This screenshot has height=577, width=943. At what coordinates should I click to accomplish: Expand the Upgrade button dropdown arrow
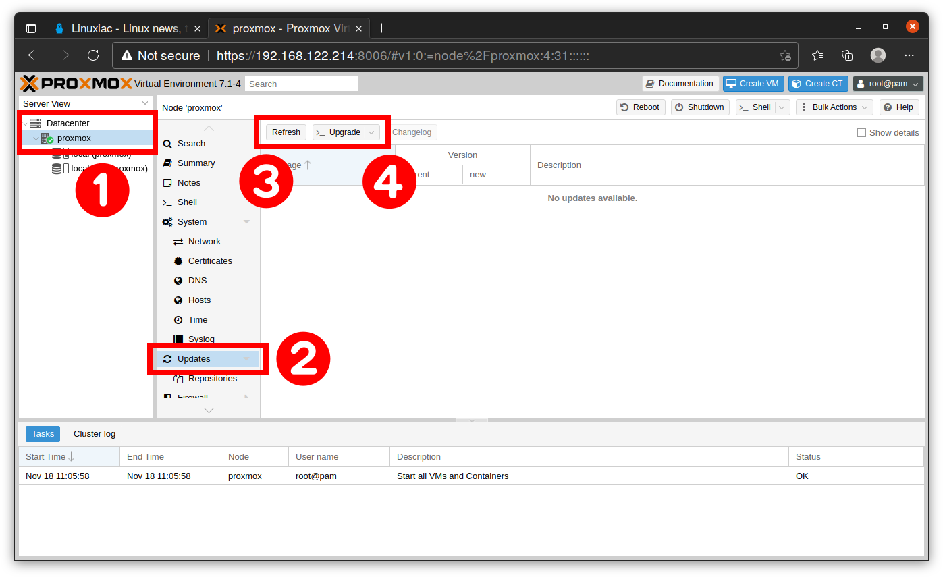(371, 132)
